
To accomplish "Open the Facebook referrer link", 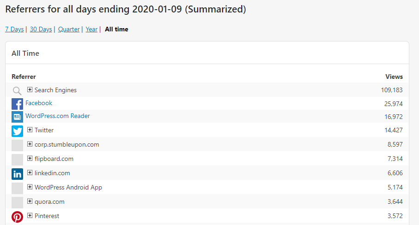I will click(x=39, y=103).
